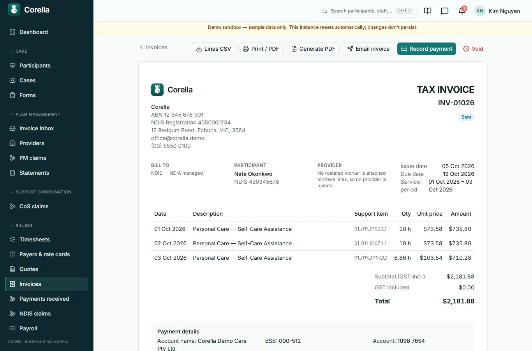Open Payers & rate cards
This screenshot has height=351, width=532.
tap(47, 254)
